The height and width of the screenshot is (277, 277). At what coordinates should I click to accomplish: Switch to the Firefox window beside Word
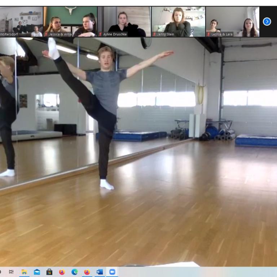pyautogui.click(x=87, y=272)
